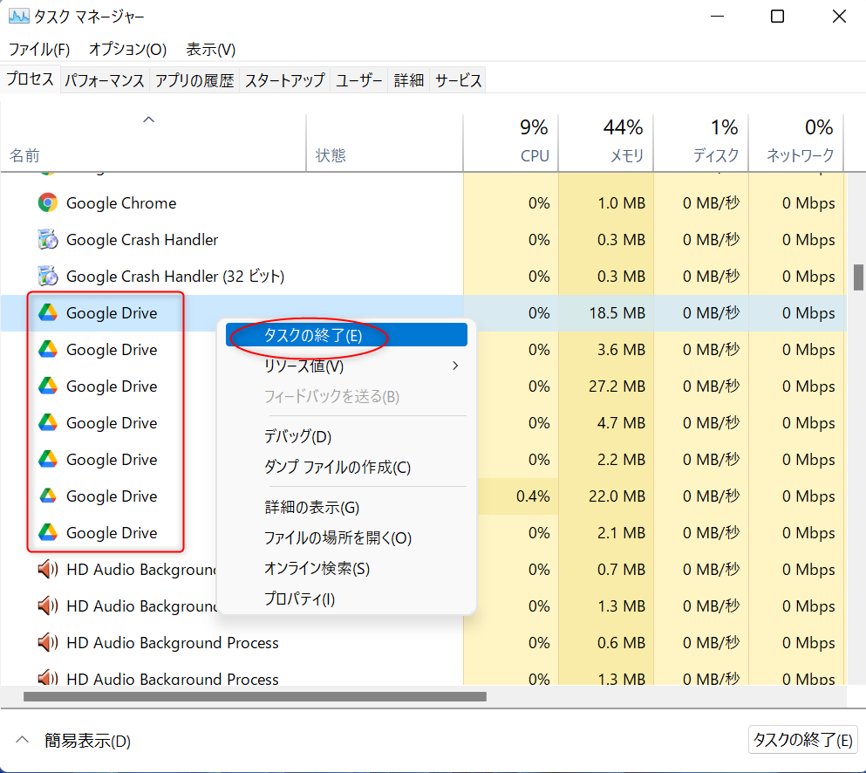Open the オプション(O) menu
The height and width of the screenshot is (773, 866).
(127, 49)
